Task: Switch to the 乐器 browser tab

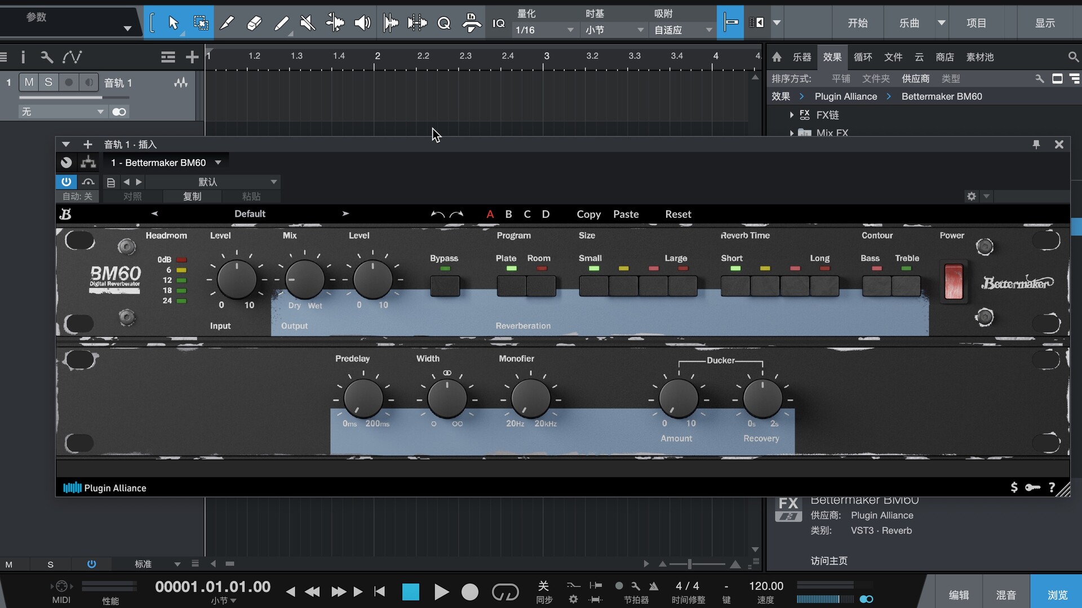Action: [x=802, y=57]
